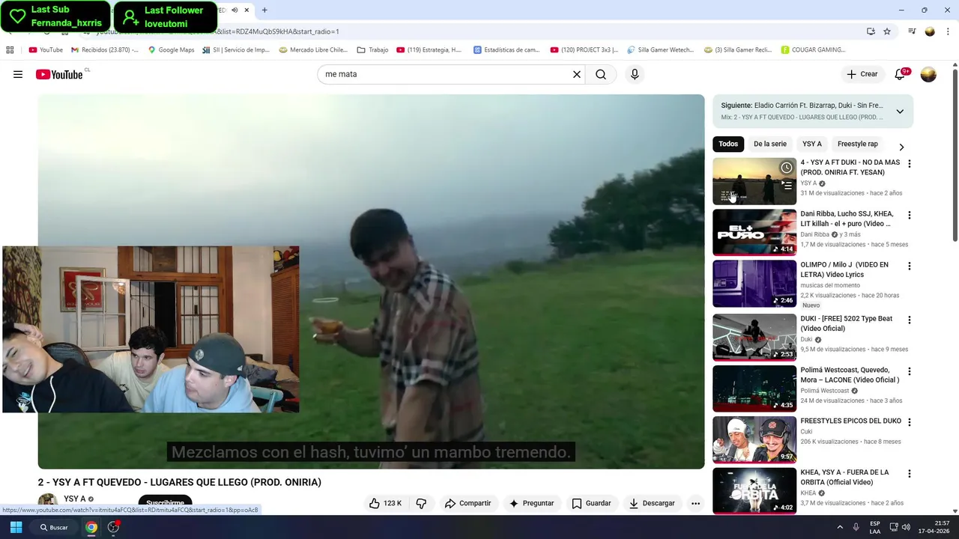The image size is (959, 539).
Task: Open YSY A channel name link
Action: click(74, 499)
